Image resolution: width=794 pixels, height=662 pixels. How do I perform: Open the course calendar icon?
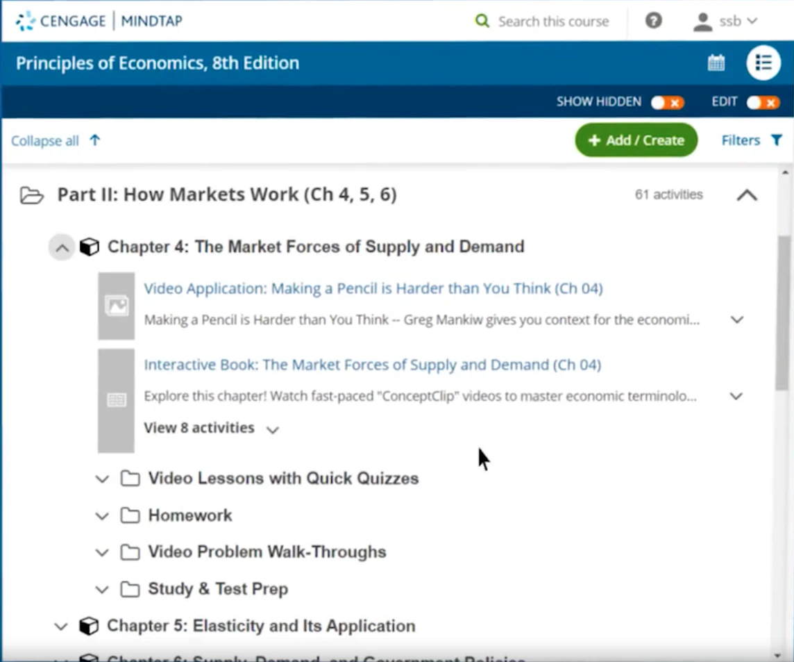[x=716, y=63]
